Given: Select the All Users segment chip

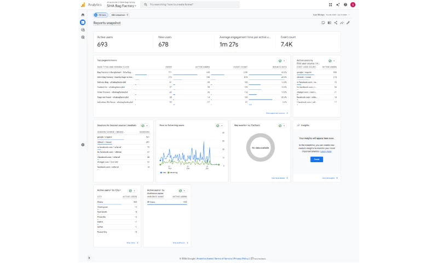Looking at the screenshot, I should point(100,15).
